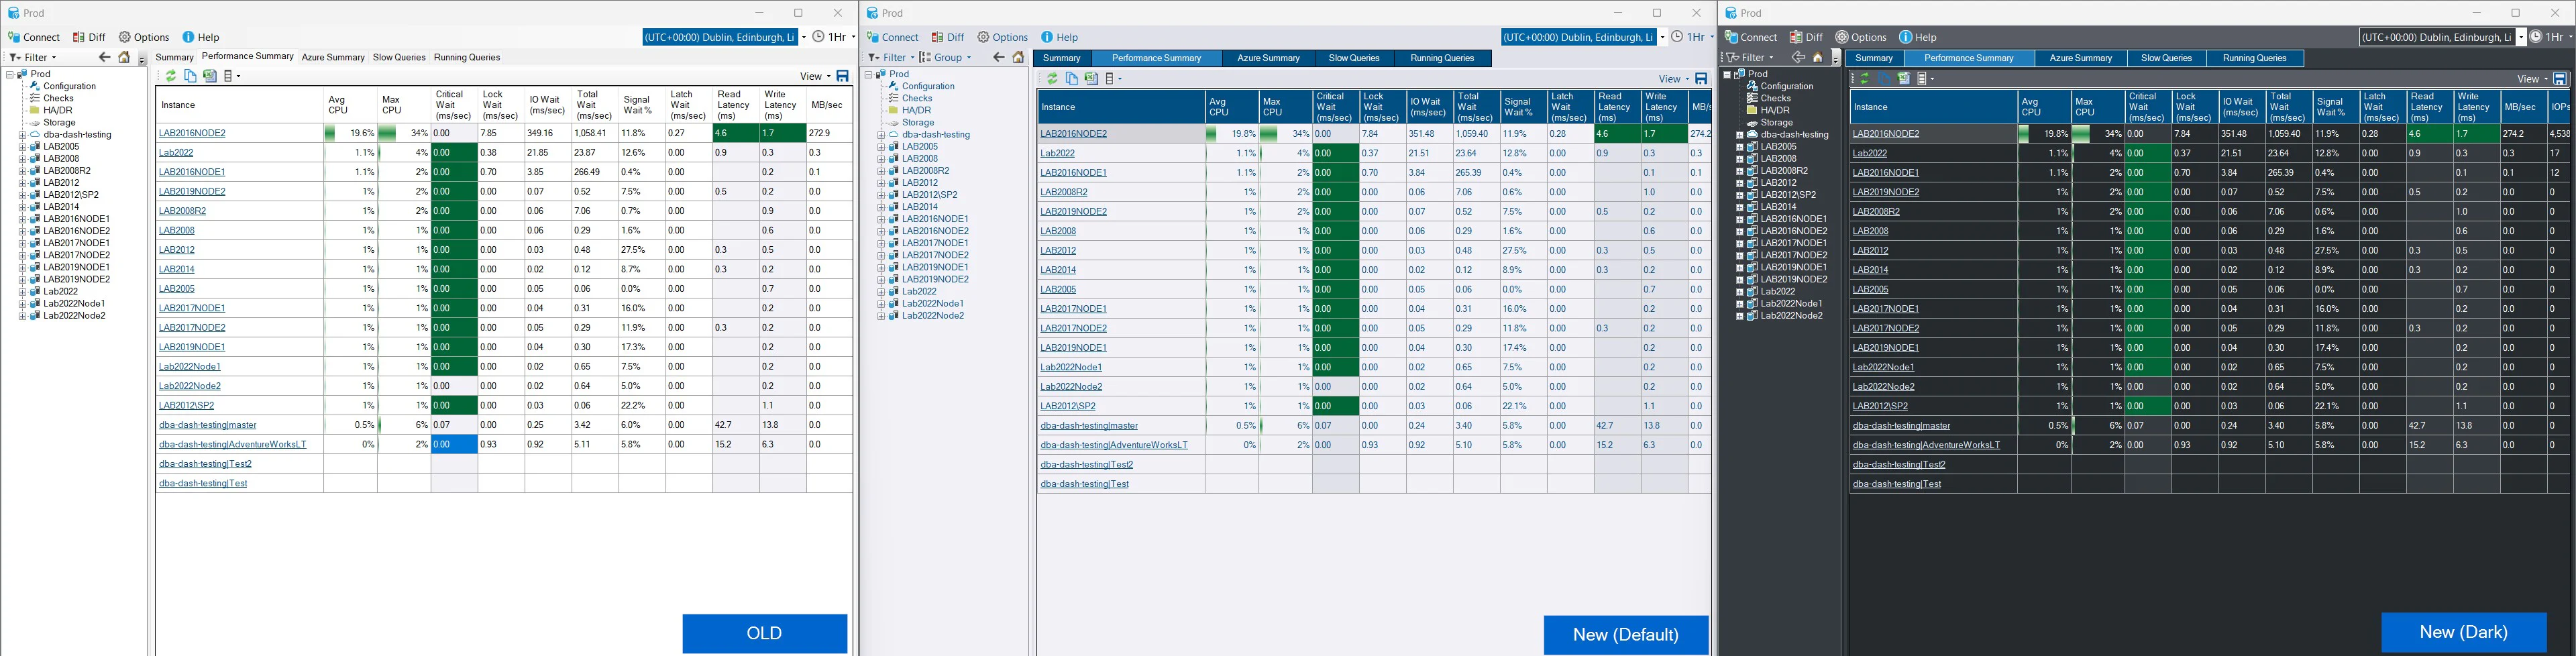Click save view icon in OLD window
This screenshot has width=2576, height=656.
[x=842, y=76]
